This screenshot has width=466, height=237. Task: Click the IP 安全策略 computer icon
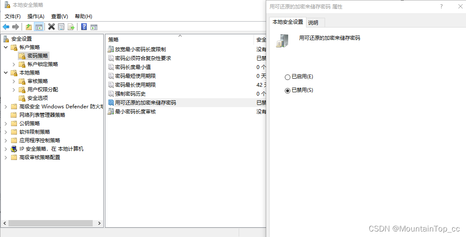[14, 149]
